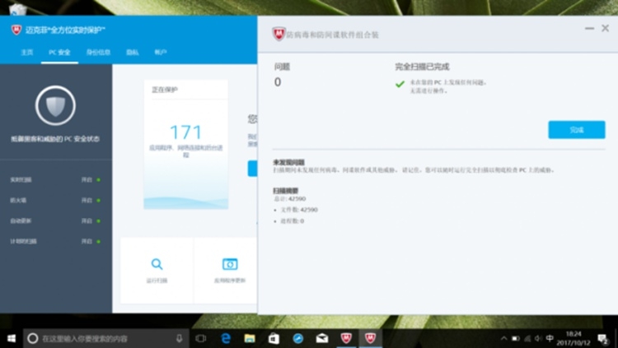The width and height of the screenshot is (618, 348).
Task: Click the McAfee shield logo in the scan dialog header
Action: (x=279, y=35)
